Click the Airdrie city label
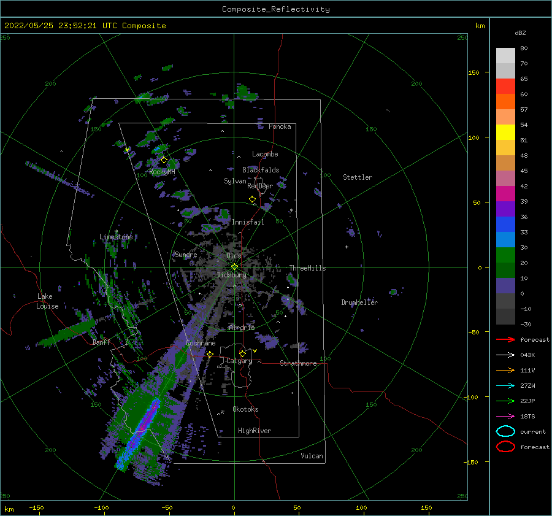Screen dimensions: 552x516 point(242,328)
